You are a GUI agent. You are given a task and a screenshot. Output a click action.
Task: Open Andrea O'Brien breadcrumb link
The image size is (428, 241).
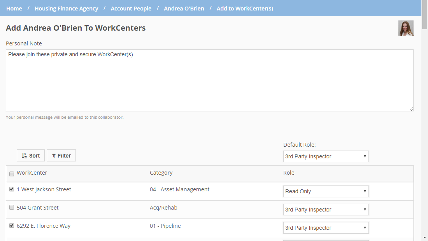pyautogui.click(x=184, y=9)
